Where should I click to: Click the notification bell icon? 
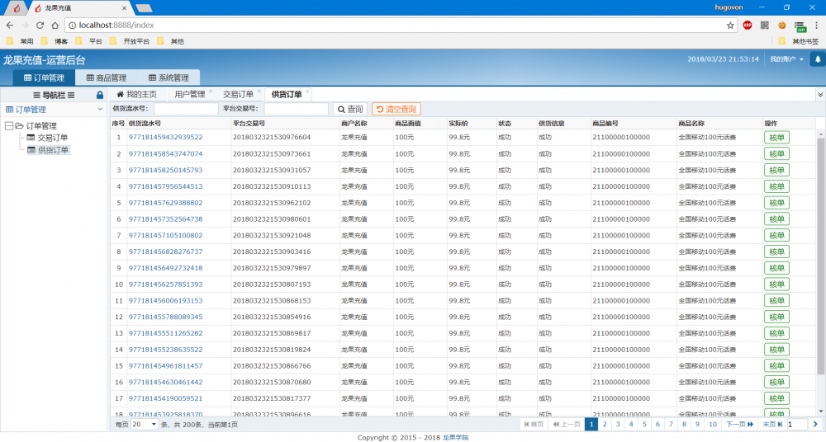tap(817, 59)
